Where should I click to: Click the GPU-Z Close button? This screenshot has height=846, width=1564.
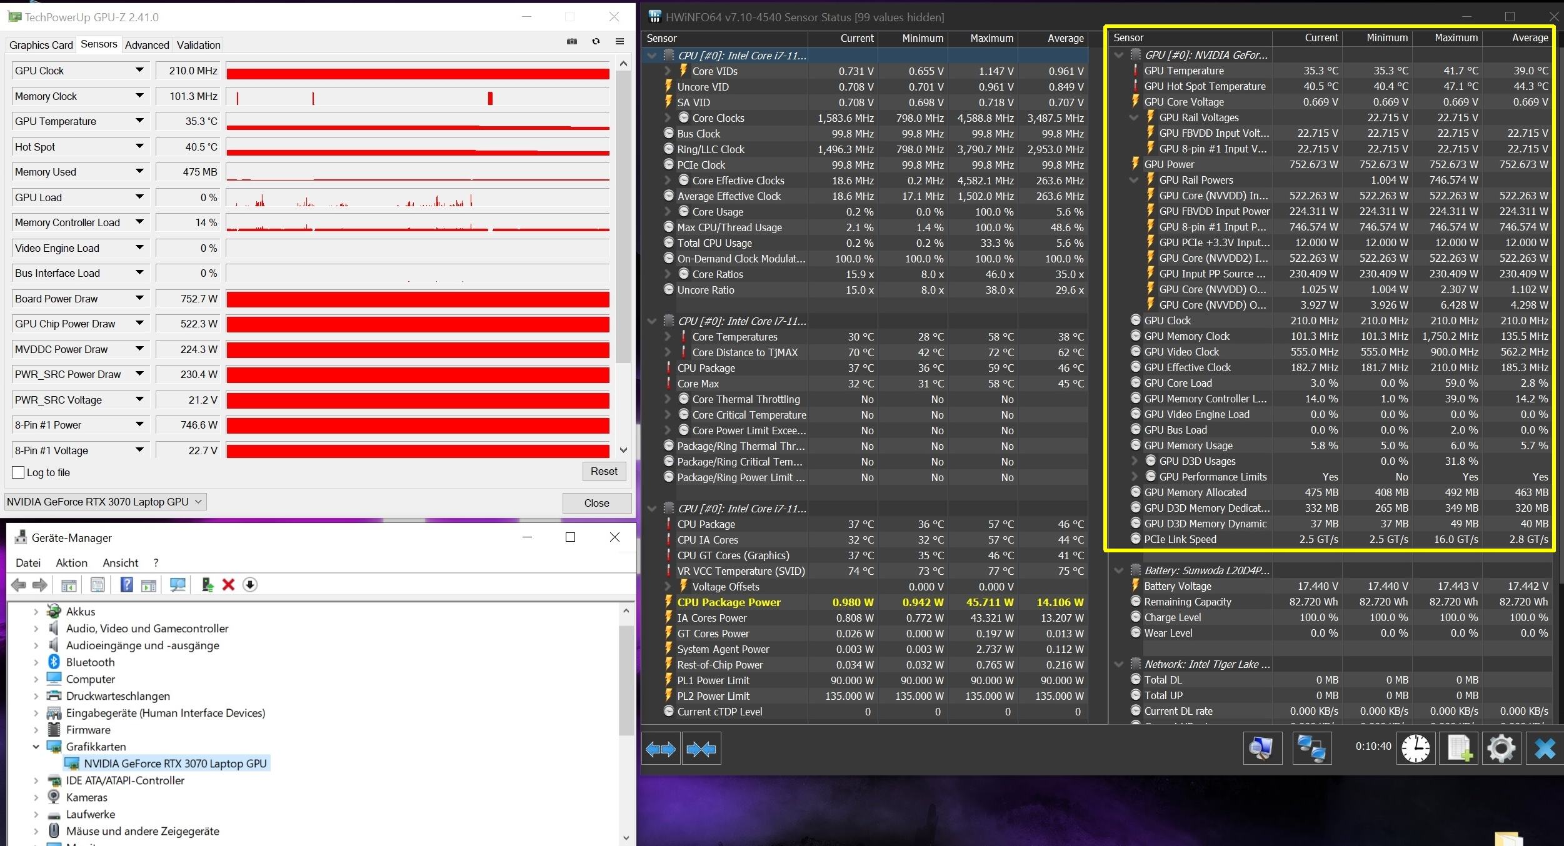point(597,503)
